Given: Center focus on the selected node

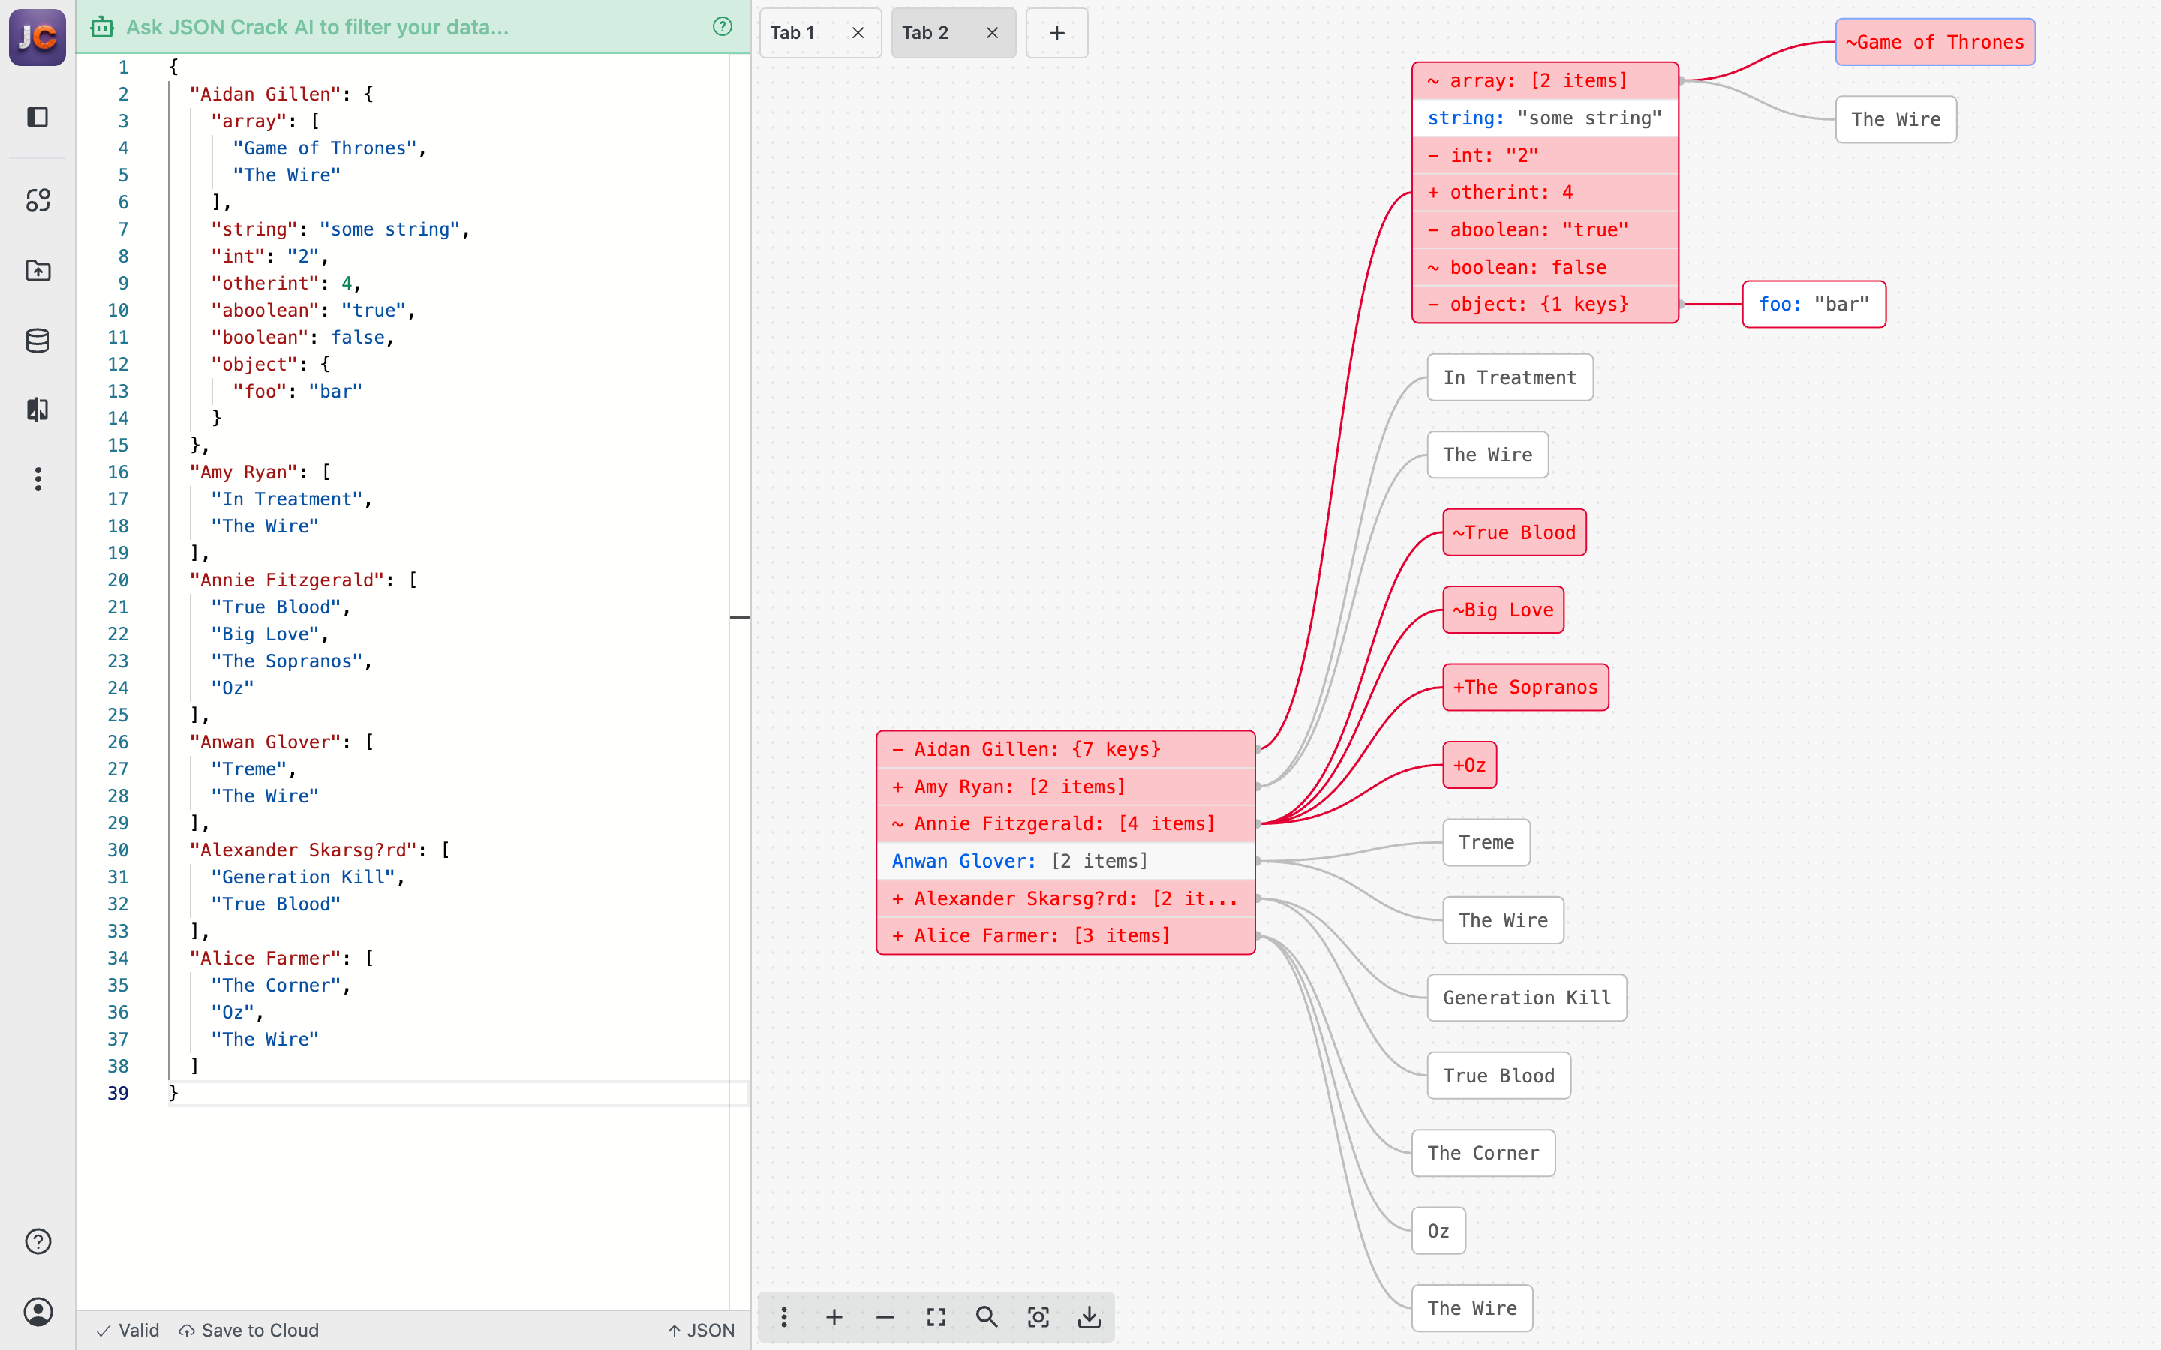Looking at the screenshot, I should tap(1038, 1316).
